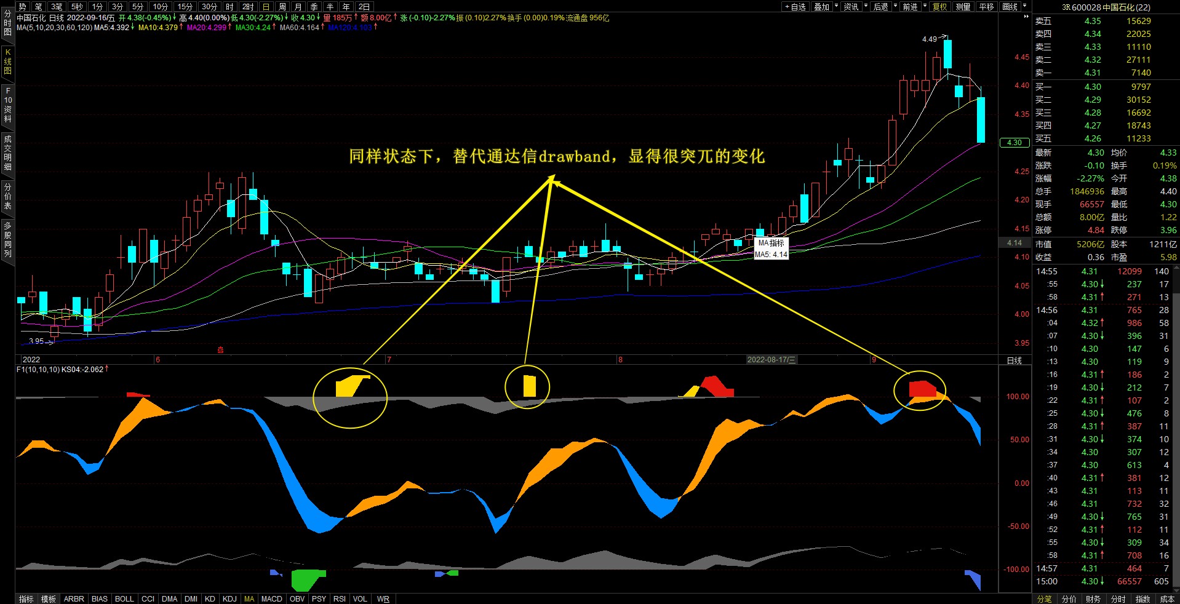Select ARBR indicator

pos(74,598)
